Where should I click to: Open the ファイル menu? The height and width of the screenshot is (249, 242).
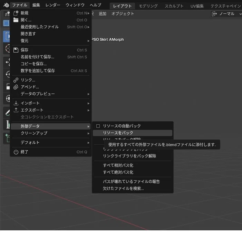coord(20,5)
